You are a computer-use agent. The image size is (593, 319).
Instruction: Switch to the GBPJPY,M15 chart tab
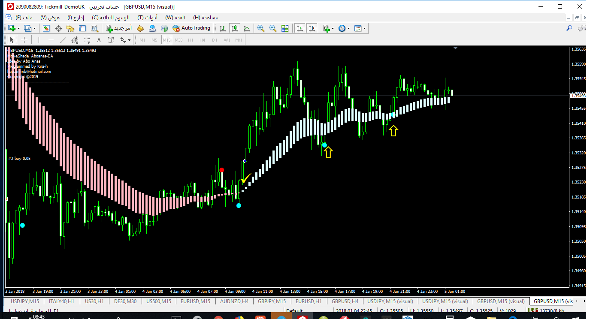pos(272,301)
